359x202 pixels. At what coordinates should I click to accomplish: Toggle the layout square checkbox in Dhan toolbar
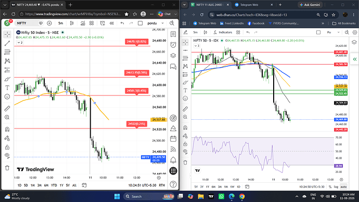[318, 32]
